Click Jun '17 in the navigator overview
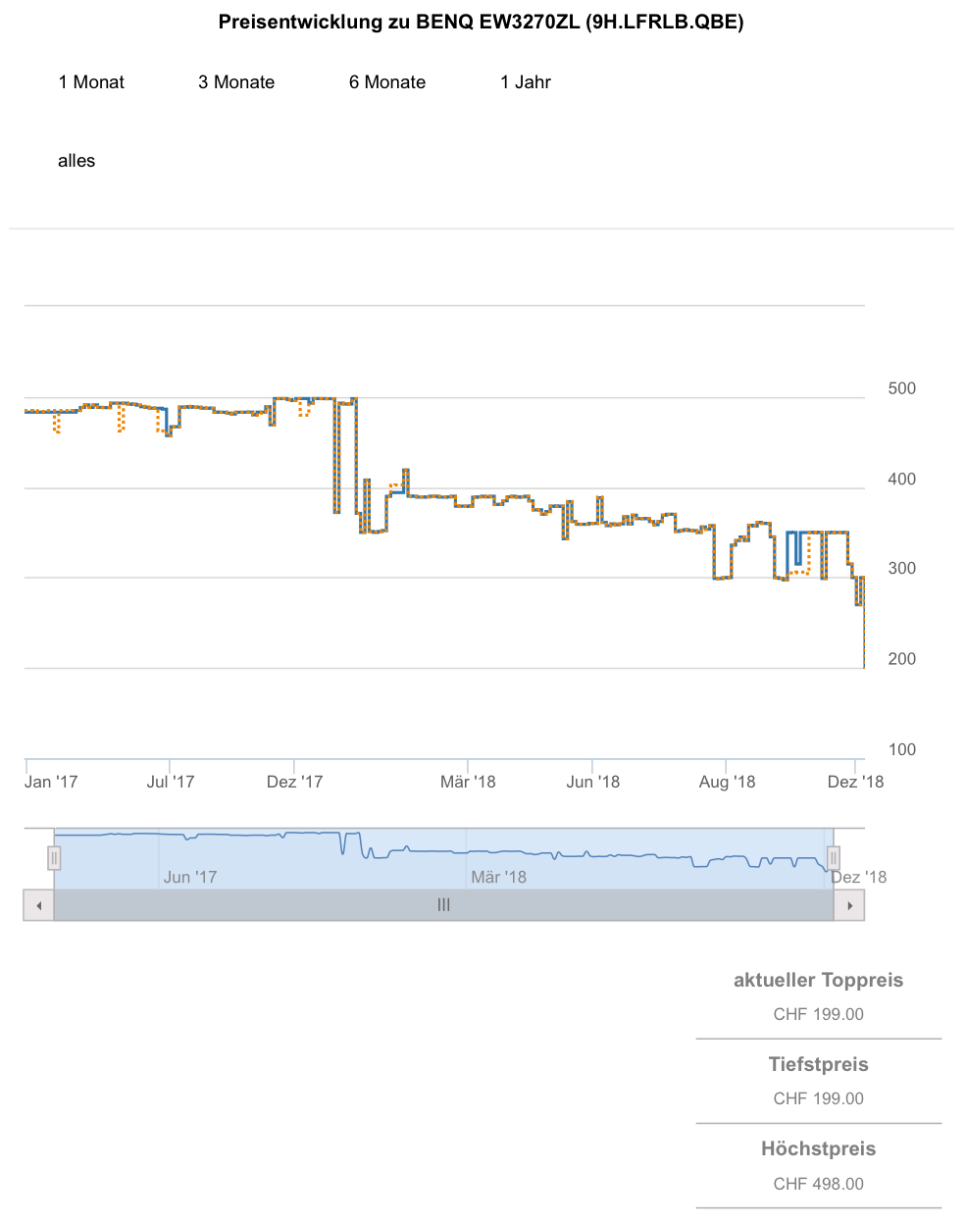 [190, 877]
